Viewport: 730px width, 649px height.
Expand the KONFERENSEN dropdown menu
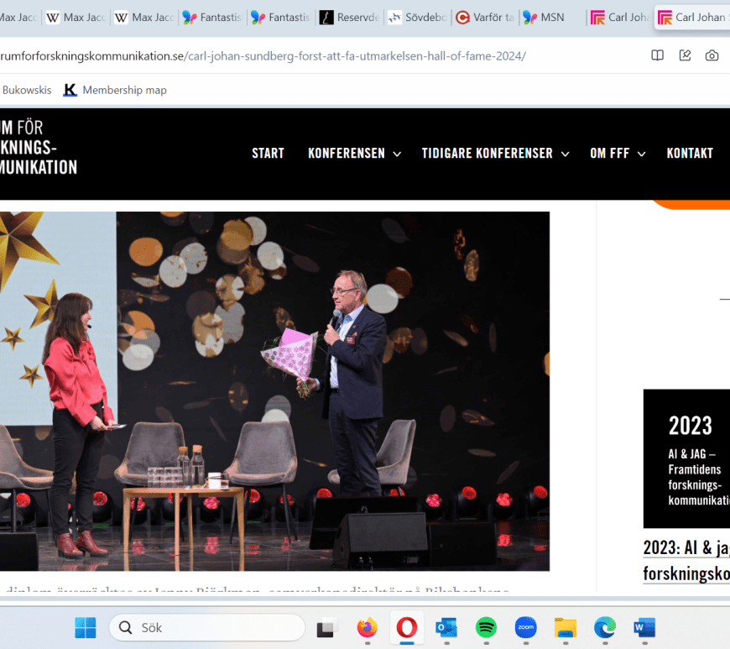(x=354, y=153)
